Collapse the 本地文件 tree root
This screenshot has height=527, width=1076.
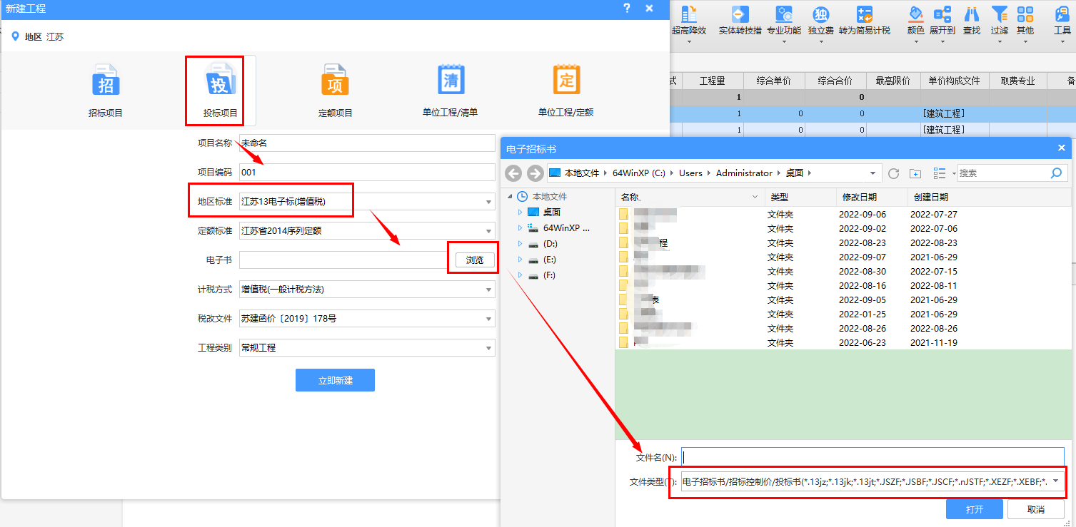[511, 196]
